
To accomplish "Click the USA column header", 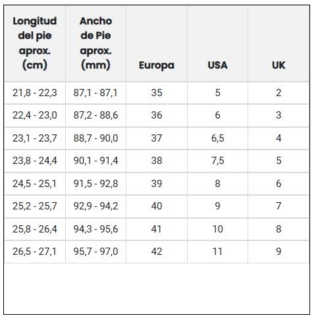I will (x=217, y=65).
